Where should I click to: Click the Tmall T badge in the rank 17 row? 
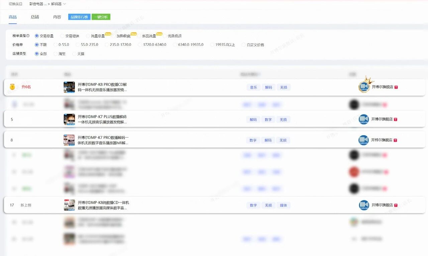pyautogui.click(x=396, y=205)
